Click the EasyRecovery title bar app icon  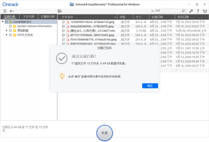pos(72,4)
